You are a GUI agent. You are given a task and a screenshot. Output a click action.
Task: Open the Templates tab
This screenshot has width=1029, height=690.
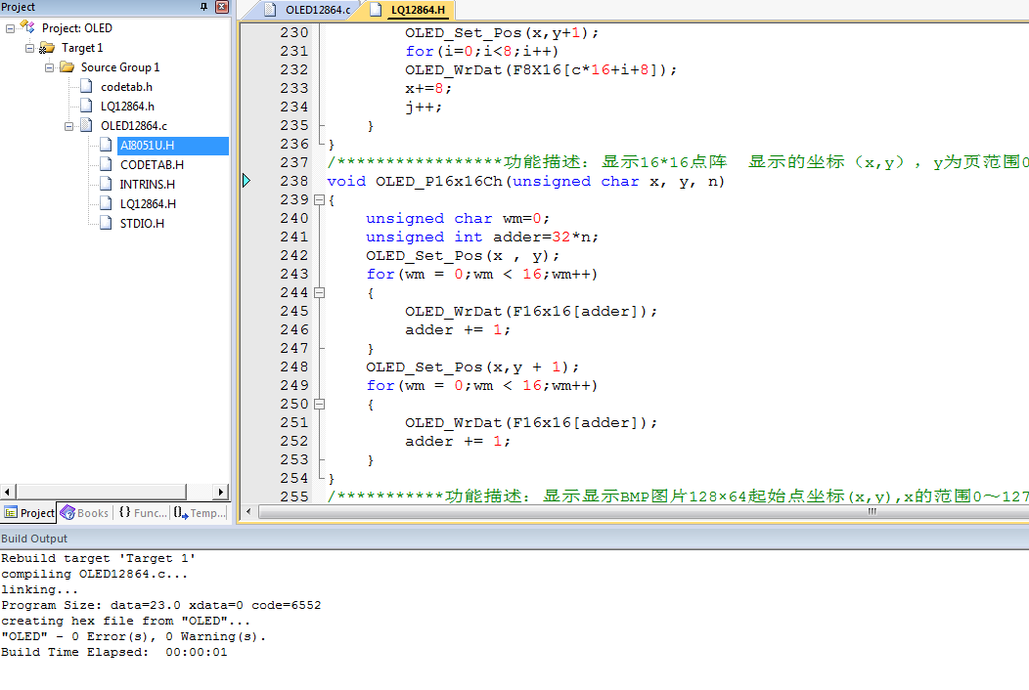pos(201,513)
